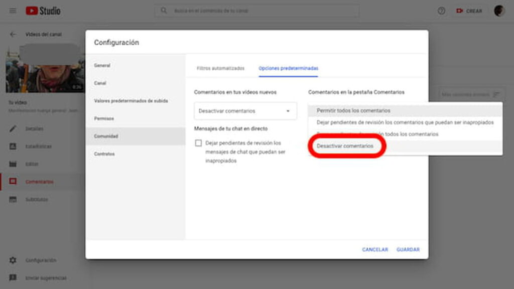Image resolution: width=514 pixels, height=289 pixels.
Task: Click the CREAR camera icon button
Action: click(469, 11)
